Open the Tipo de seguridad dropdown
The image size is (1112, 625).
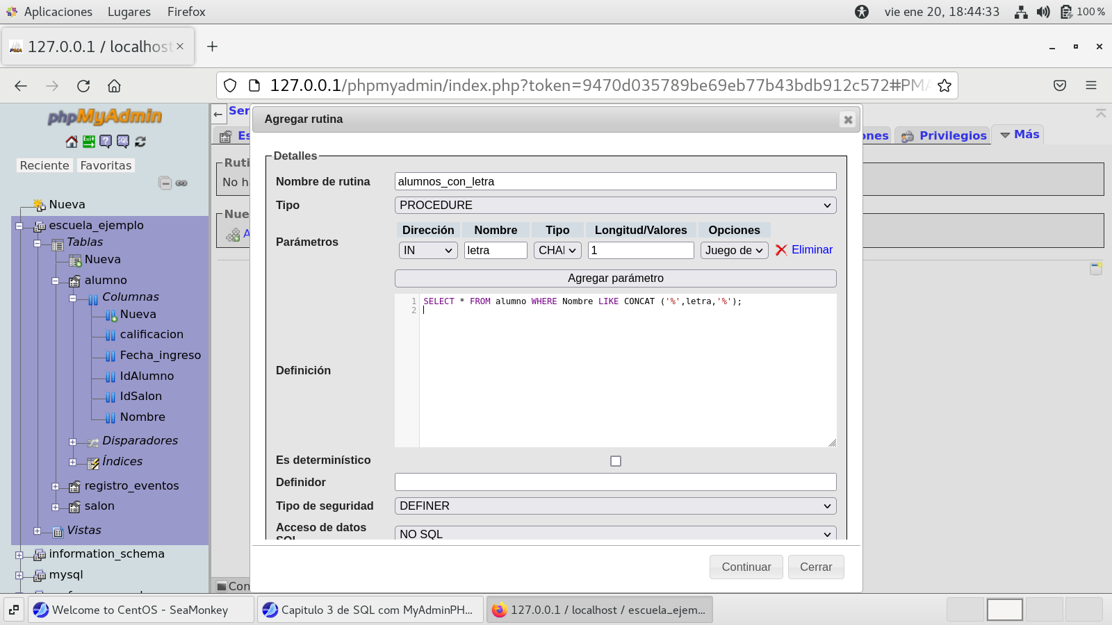615,506
